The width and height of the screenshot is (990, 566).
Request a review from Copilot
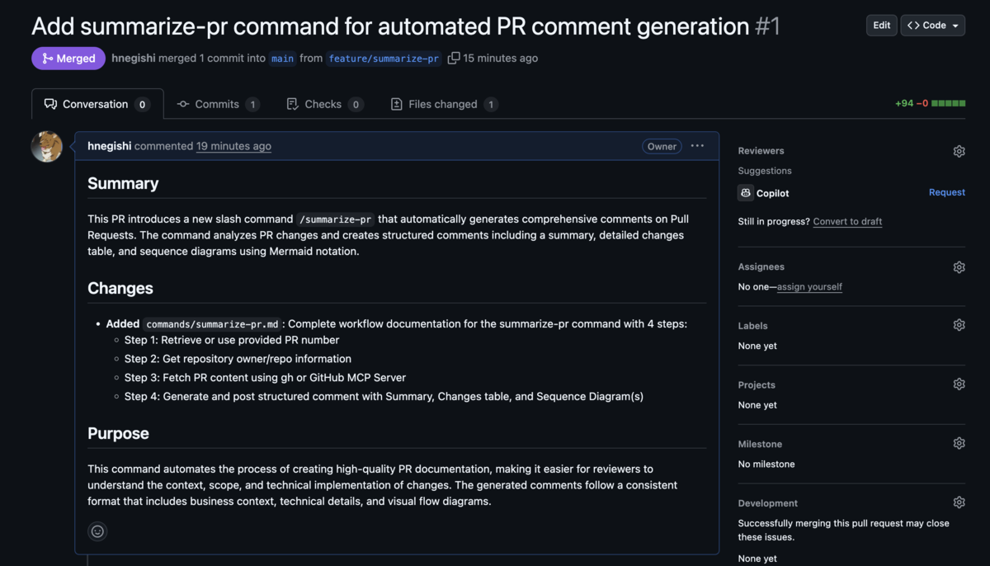point(946,192)
